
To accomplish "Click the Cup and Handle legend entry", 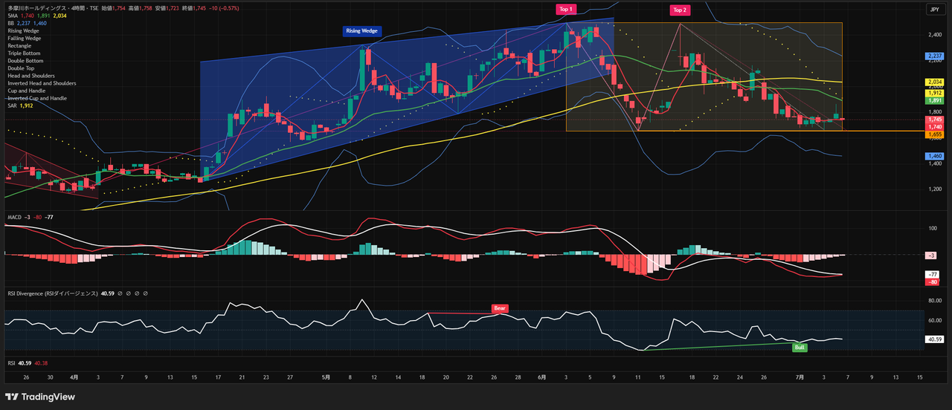I will coord(27,91).
